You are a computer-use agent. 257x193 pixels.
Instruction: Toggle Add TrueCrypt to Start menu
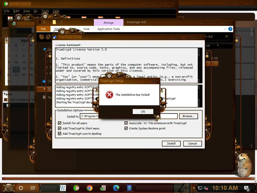click(x=59, y=128)
